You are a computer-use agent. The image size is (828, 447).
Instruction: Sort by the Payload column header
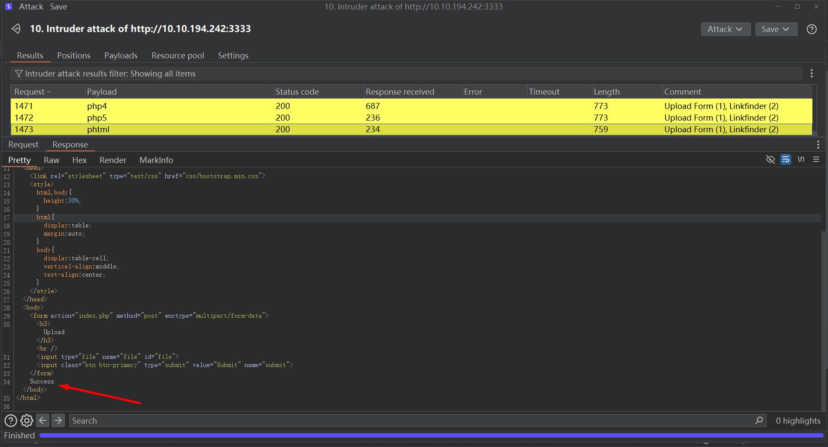(179, 92)
